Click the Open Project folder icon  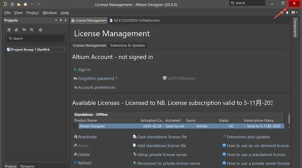click(x=25, y=4)
